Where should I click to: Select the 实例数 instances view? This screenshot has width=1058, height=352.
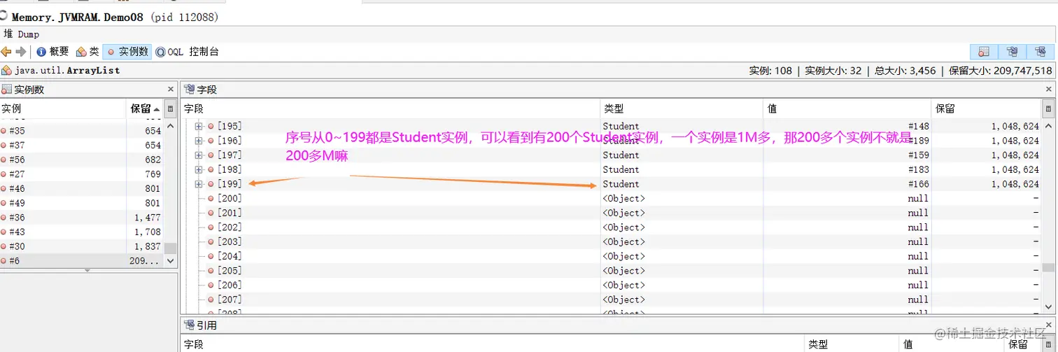[127, 52]
